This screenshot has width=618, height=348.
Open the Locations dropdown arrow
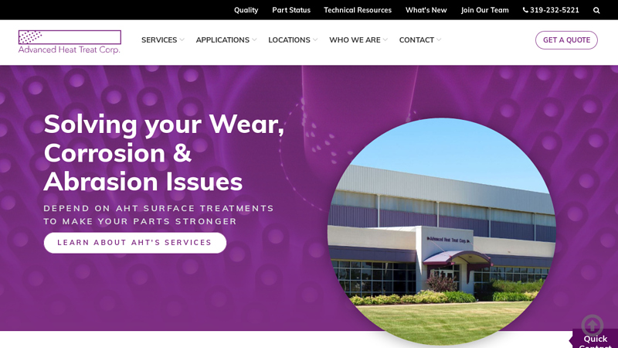[x=315, y=40]
